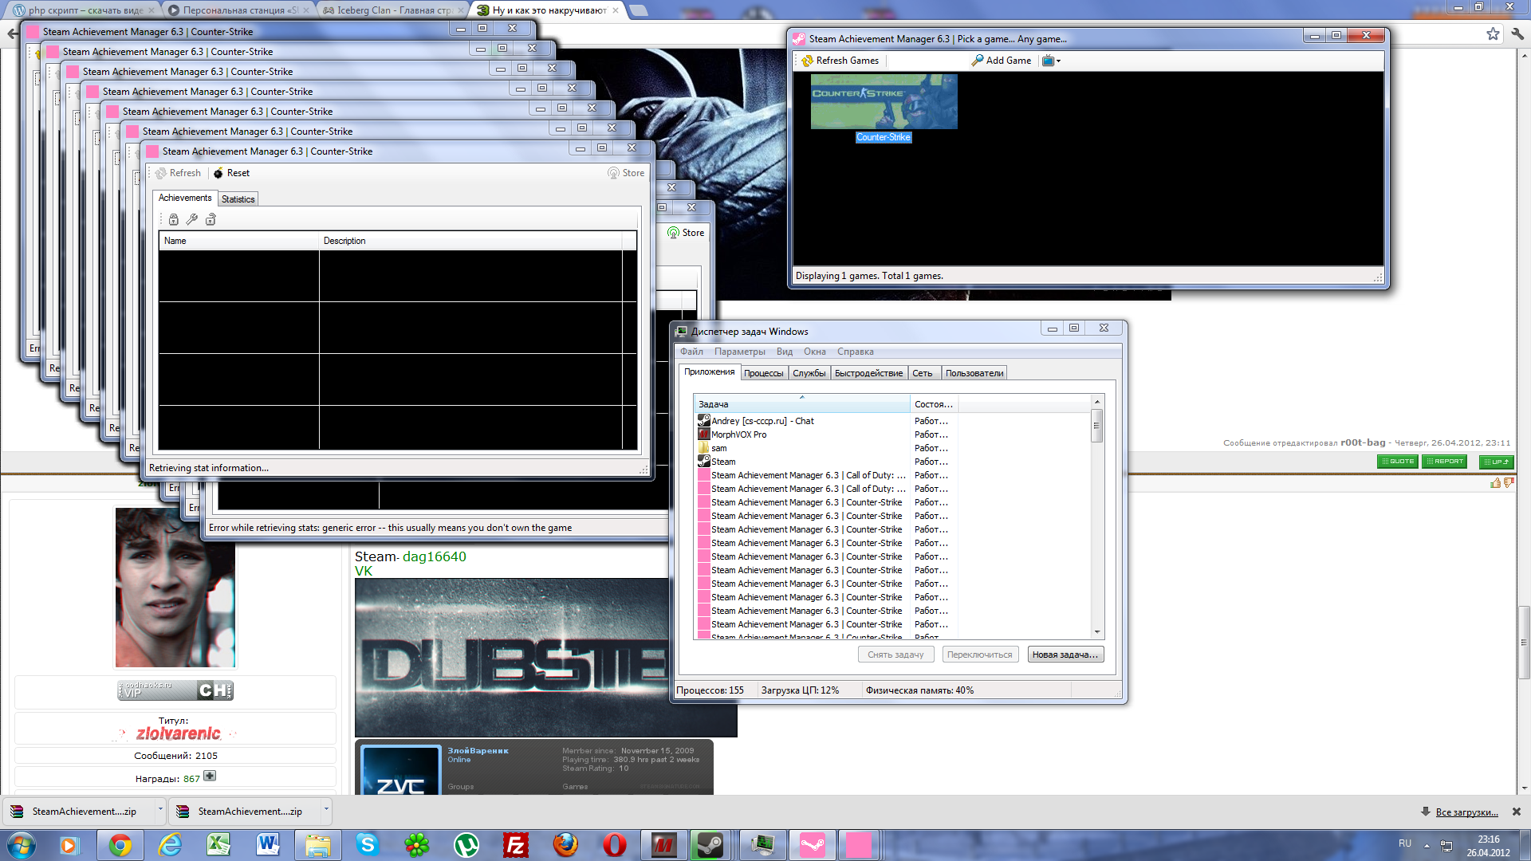The height and width of the screenshot is (861, 1531).
Task: Open the TV filter dropdown beside Add Game
Action: pos(1051,61)
